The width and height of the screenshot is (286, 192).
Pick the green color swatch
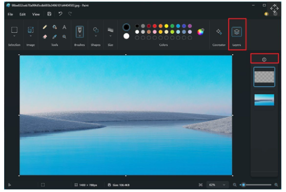click(172, 26)
